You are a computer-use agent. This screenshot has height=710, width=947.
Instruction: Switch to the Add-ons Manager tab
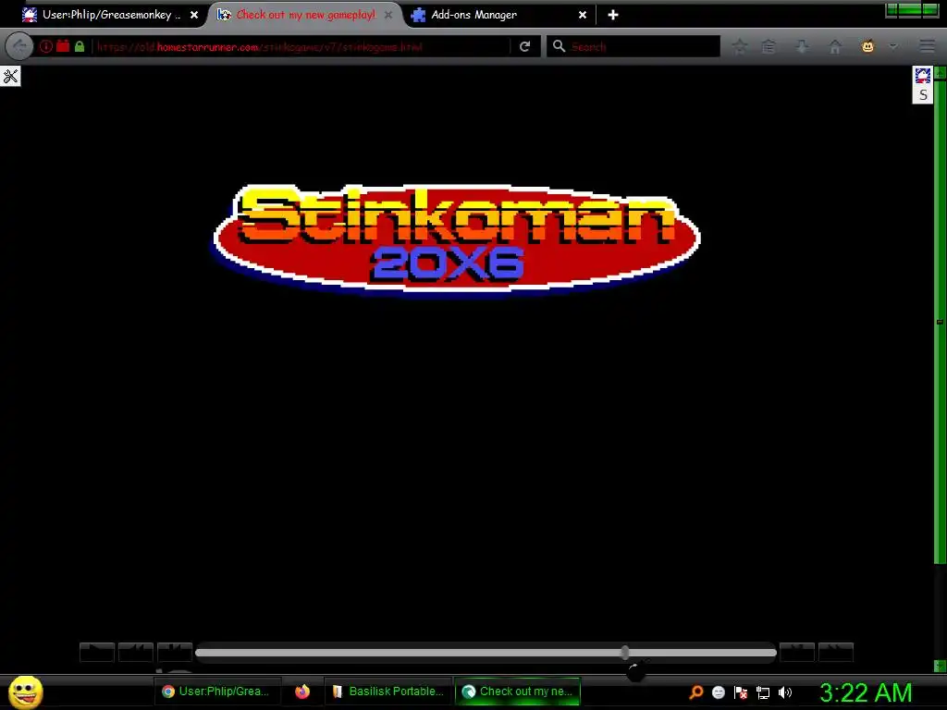click(x=500, y=15)
